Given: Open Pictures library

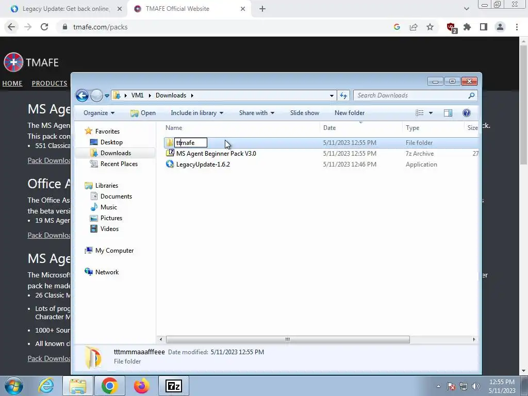Looking at the screenshot, I should tap(111, 218).
